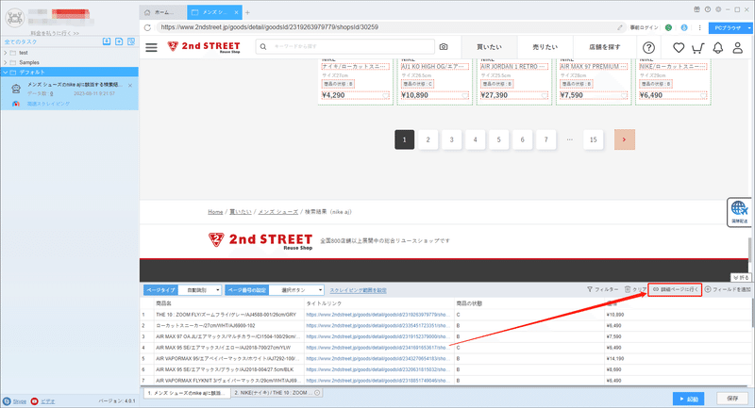Start the task with the 起動 button
Screen dimensions: 755x408
click(x=689, y=399)
